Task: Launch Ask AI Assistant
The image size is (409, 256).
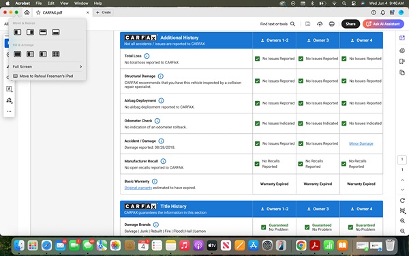Action: click(x=383, y=24)
